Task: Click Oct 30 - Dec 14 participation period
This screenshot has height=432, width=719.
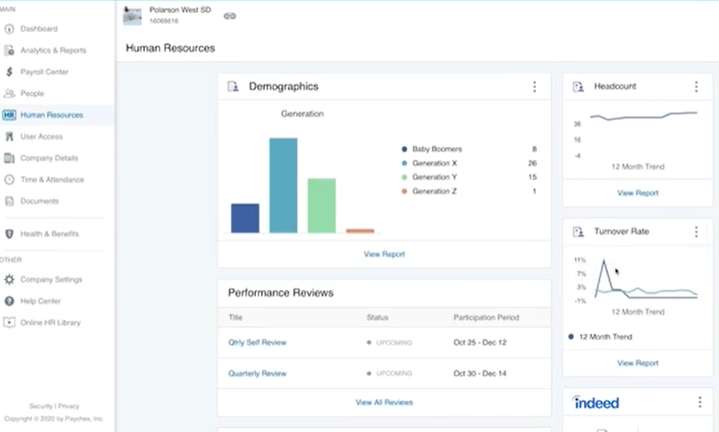Action: [479, 373]
